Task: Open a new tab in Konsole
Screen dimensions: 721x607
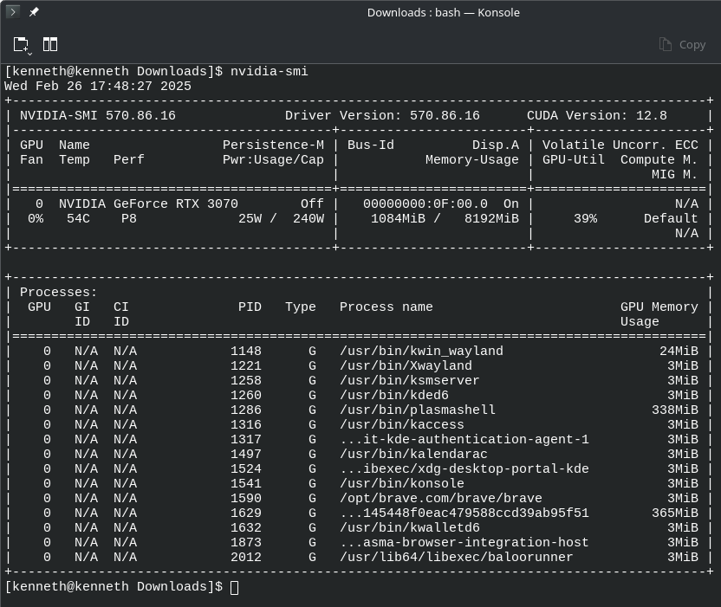Action: click(19, 43)
